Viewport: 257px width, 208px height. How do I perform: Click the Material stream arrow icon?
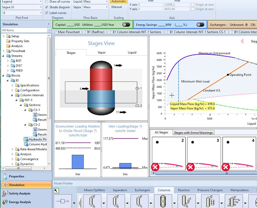pyautogui.click(x=62, y=201)
